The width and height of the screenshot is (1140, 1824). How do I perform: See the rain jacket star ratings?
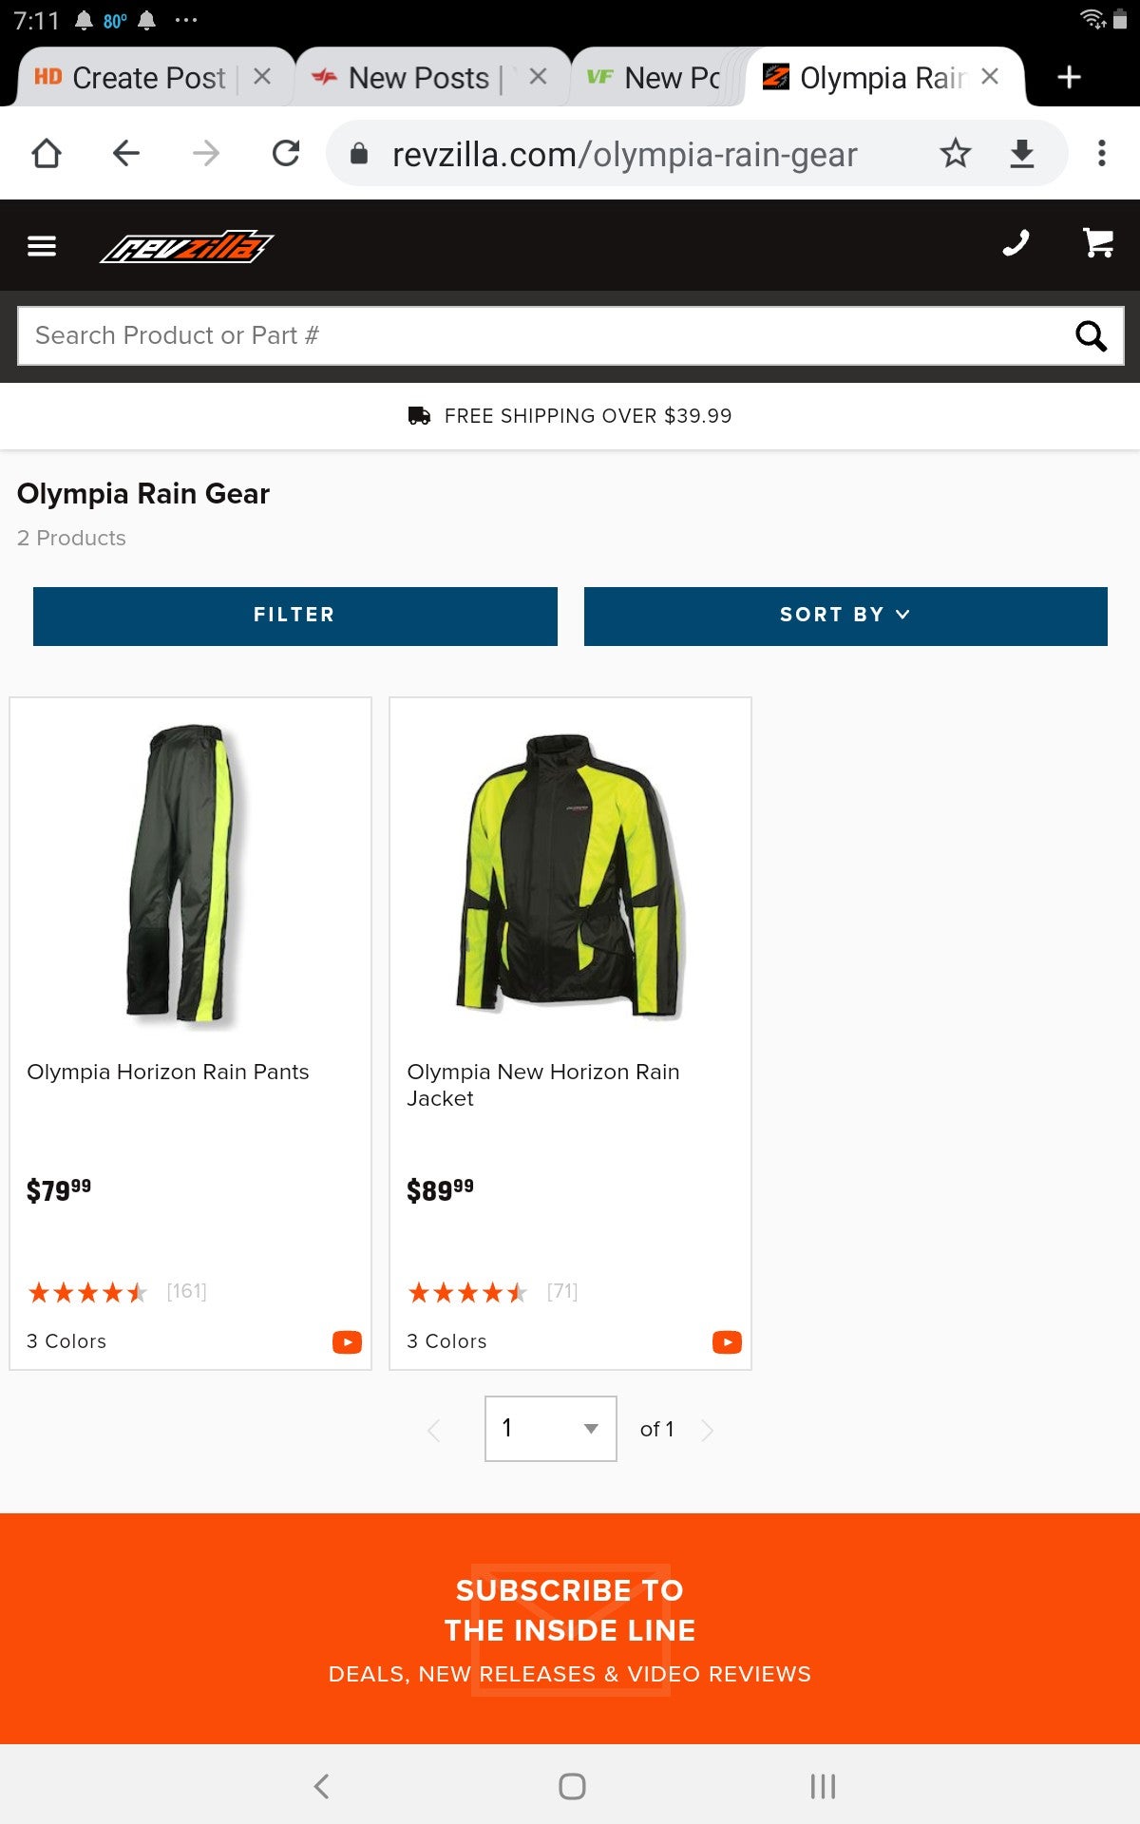point(468,1292)
